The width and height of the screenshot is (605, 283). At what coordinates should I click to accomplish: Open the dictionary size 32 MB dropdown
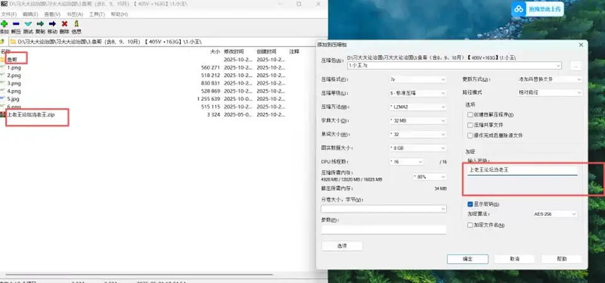(x=417, y=120)
